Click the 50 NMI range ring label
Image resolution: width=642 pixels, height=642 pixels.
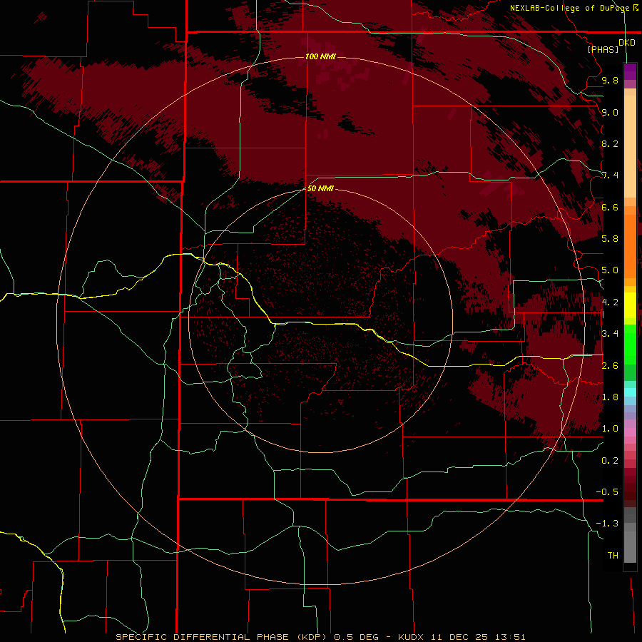(x=320, y=188)
